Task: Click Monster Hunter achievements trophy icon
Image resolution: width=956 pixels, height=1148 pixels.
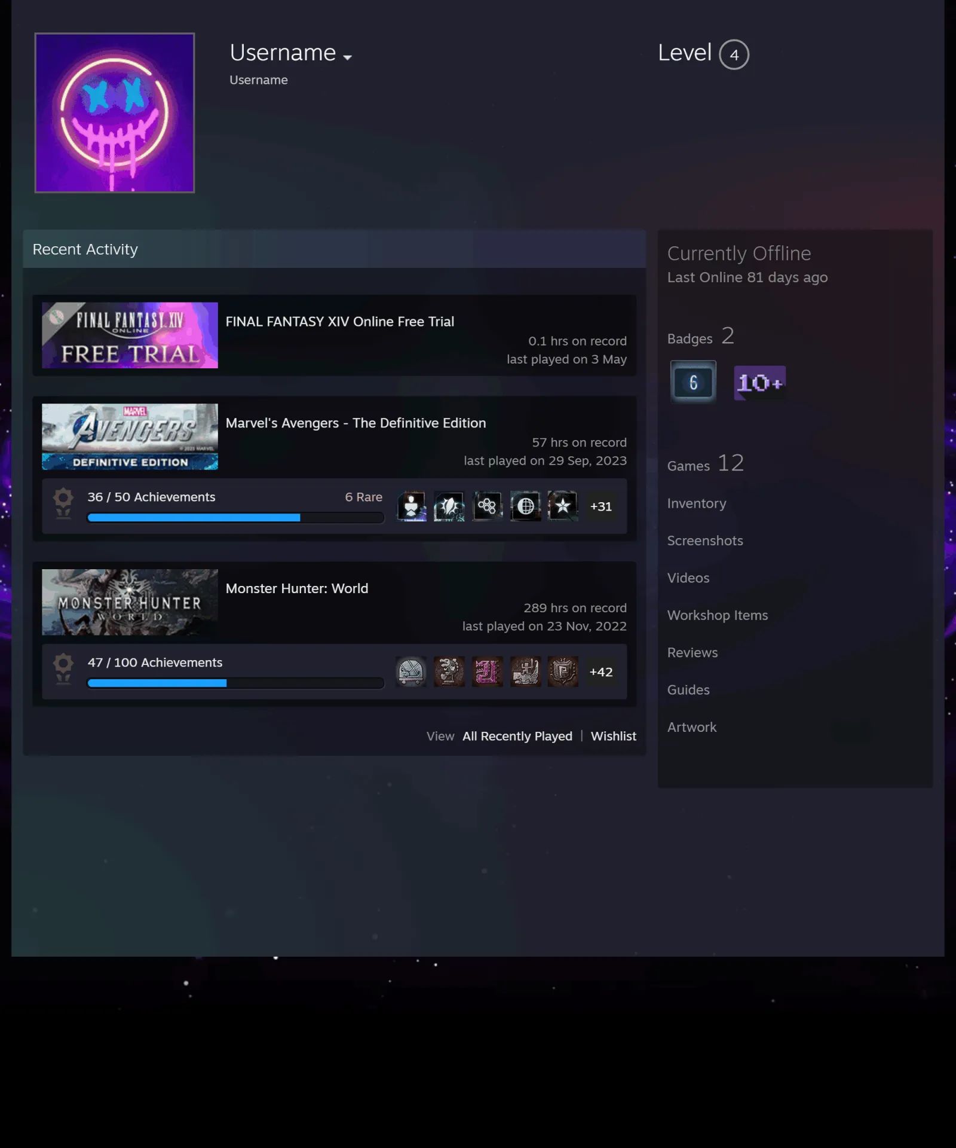Action: pyautogui.click(x=63, y=669)
